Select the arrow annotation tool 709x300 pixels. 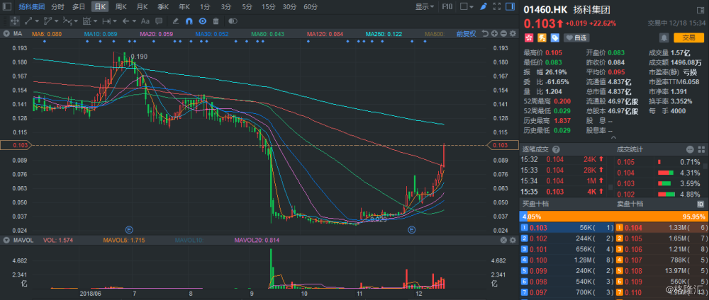(x=126, y=21)
